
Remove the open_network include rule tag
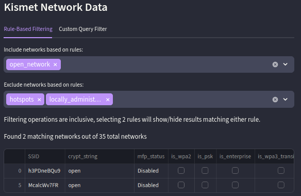point(55,64)
